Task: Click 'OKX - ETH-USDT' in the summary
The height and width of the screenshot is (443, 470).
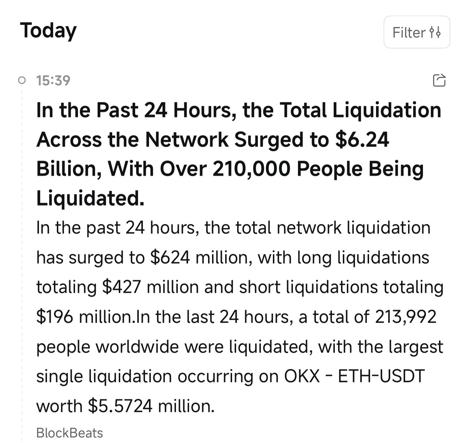Action: pos(354,376)
